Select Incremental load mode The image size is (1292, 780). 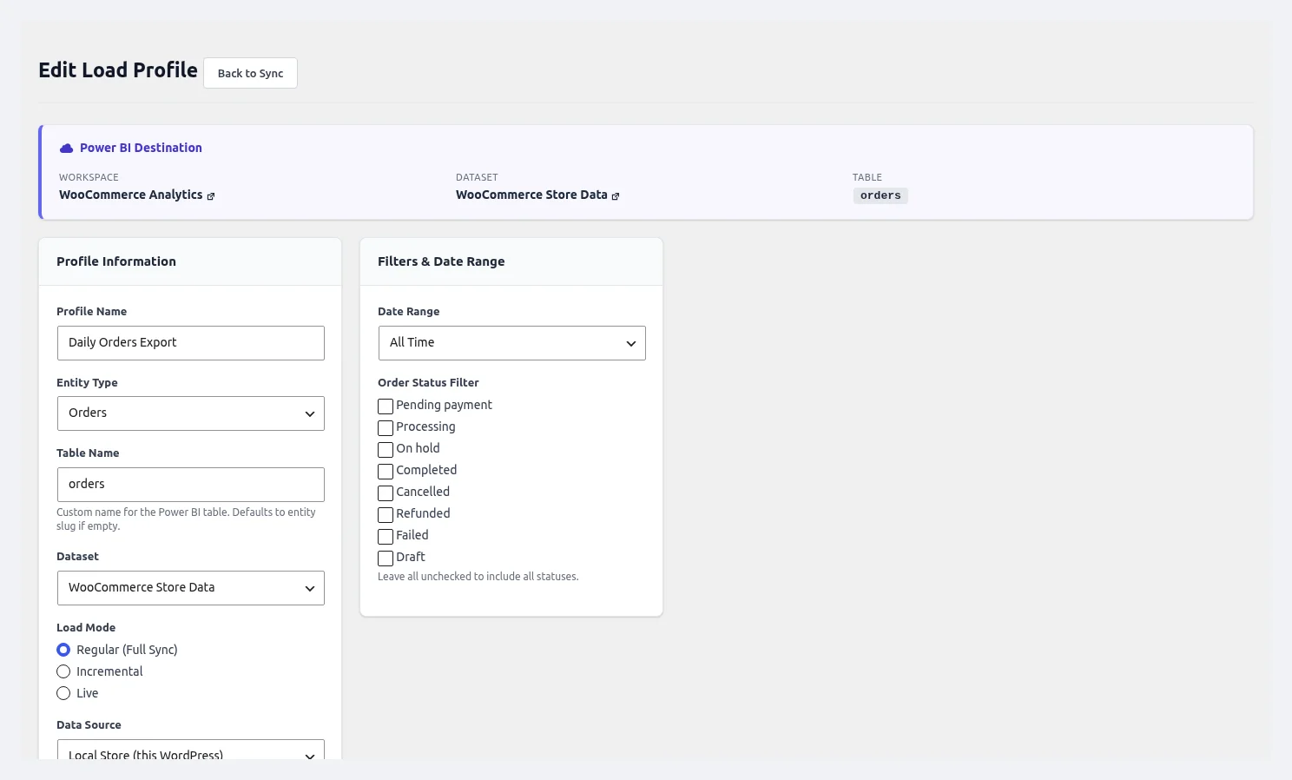coord(63,671)
